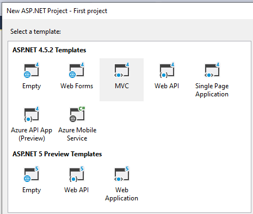Click the 'Web Forms' label text
The image size is (253, 214).
click(x=77, y=86)
